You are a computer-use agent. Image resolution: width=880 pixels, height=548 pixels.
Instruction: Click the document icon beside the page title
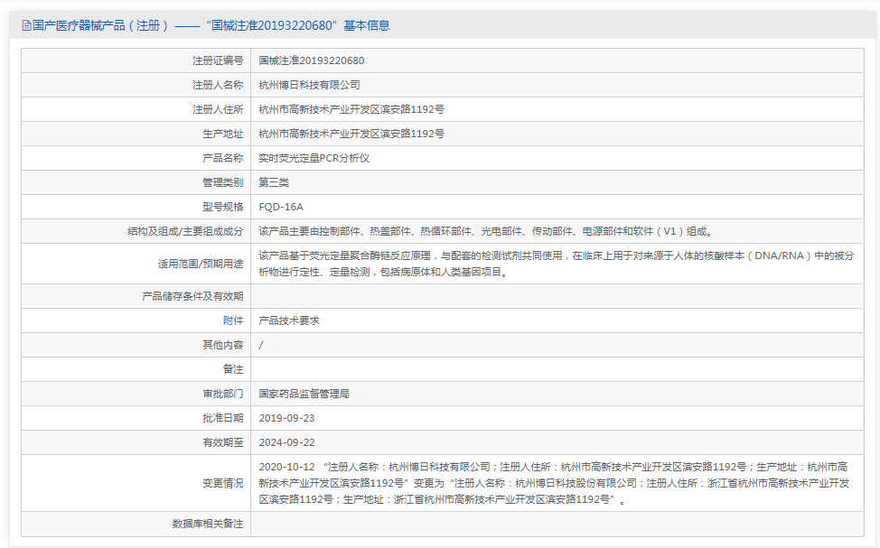(26, 26)
